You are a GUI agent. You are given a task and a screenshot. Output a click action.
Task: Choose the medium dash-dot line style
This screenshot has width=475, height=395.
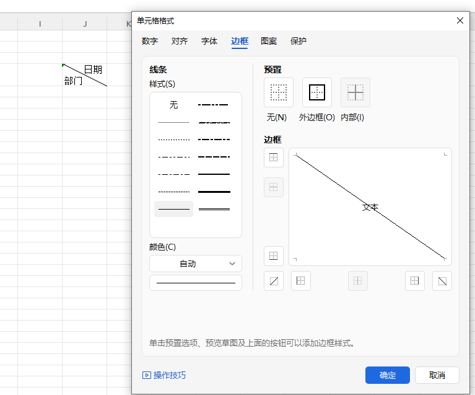coord(214,140)
